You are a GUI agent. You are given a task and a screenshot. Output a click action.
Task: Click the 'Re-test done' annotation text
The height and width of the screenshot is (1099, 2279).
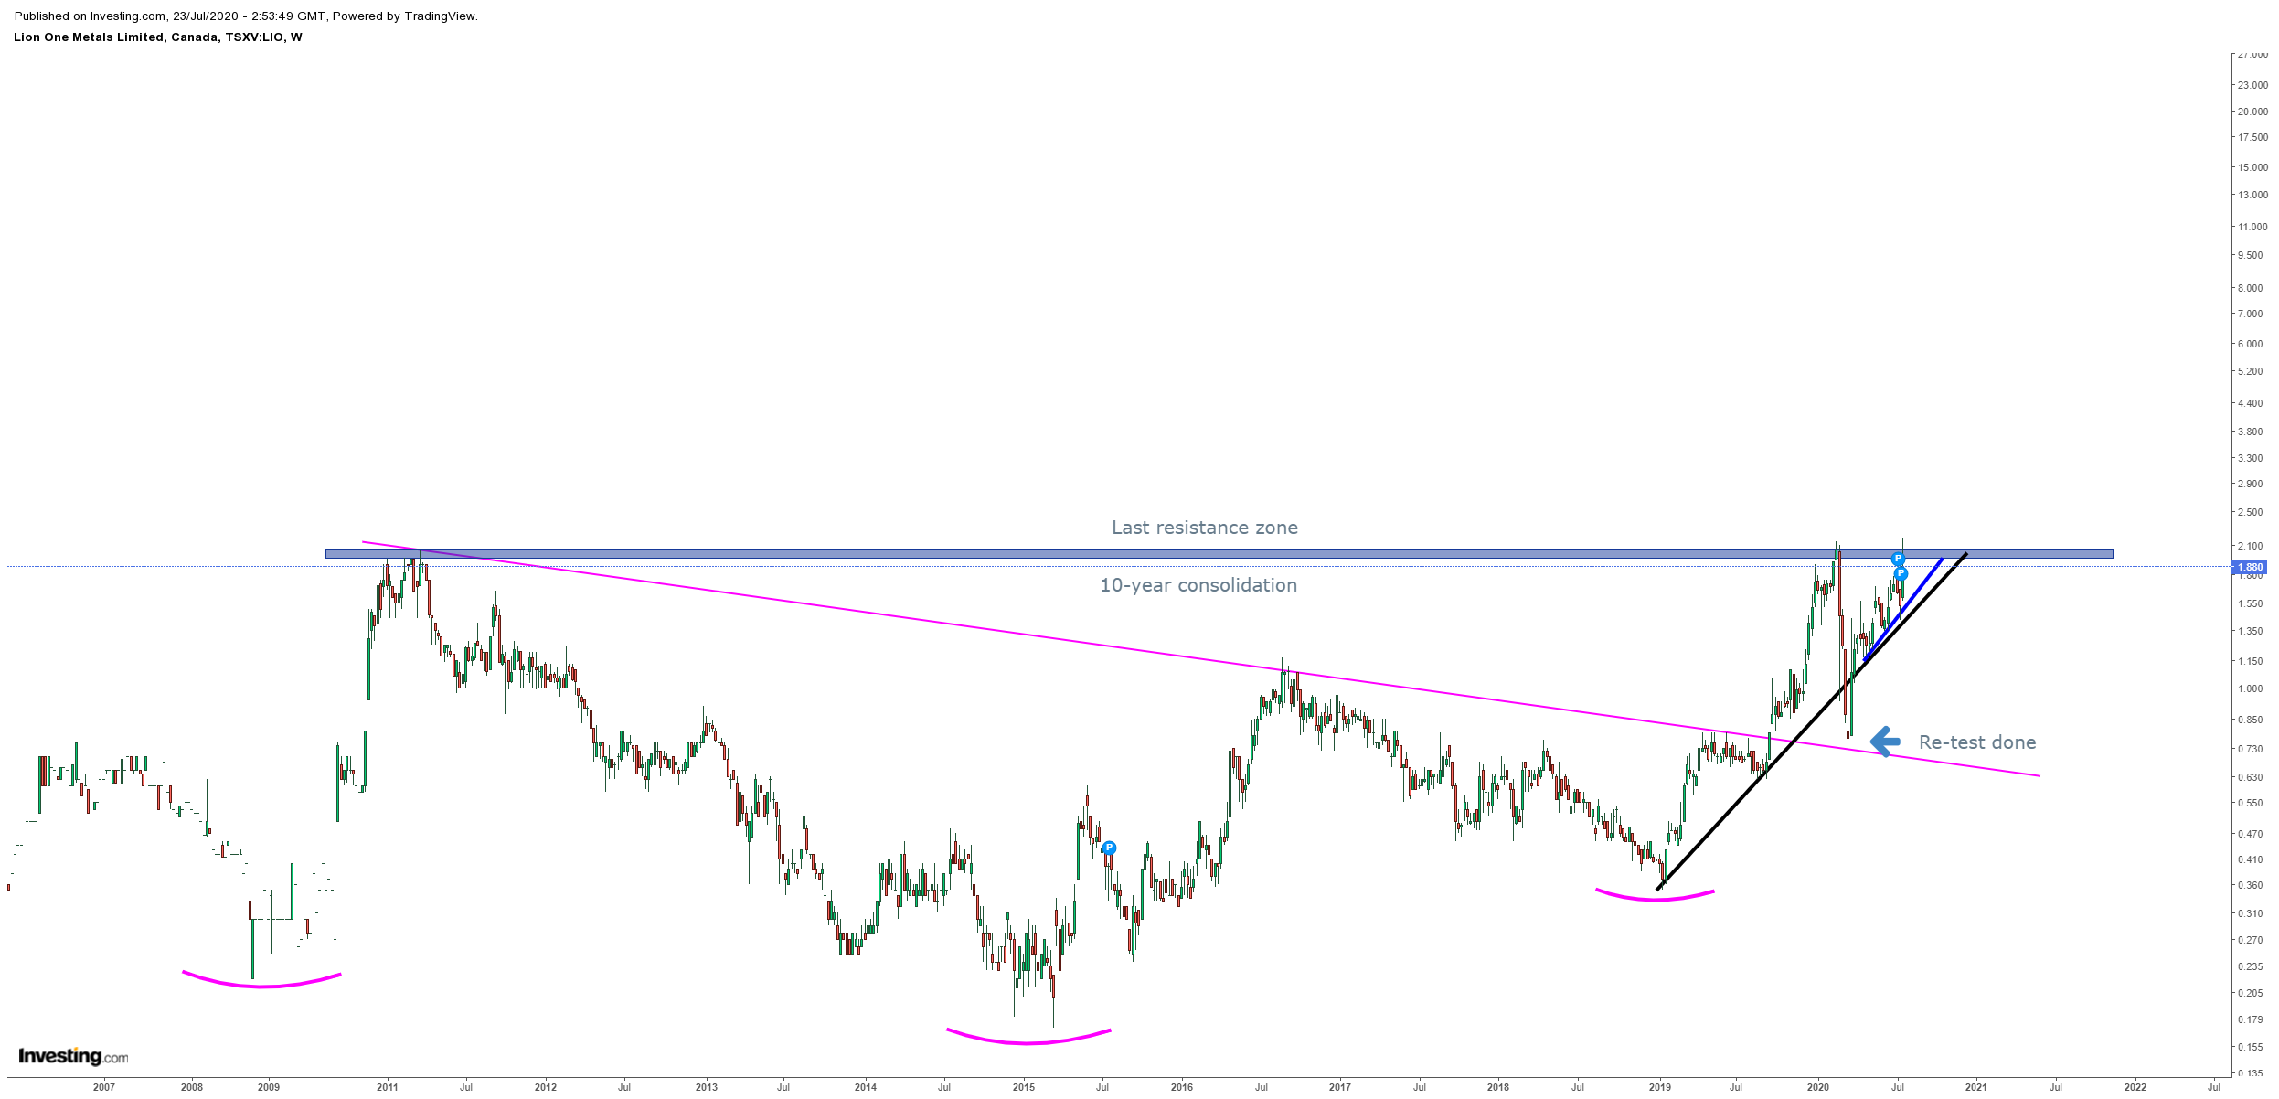tap(1976, 742)
